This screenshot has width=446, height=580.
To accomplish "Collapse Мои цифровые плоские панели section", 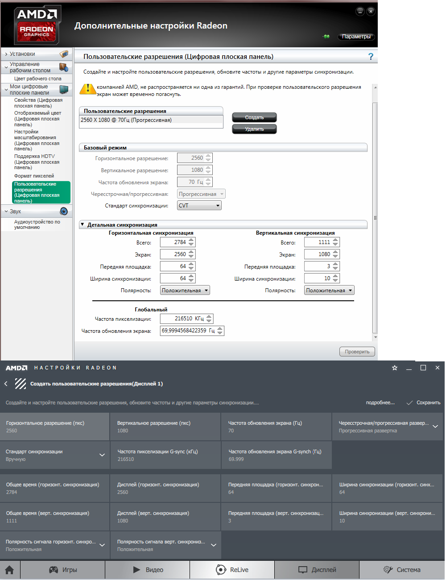I will coord(6,90).
